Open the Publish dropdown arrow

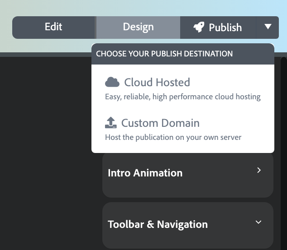click(x=268, y=27)
